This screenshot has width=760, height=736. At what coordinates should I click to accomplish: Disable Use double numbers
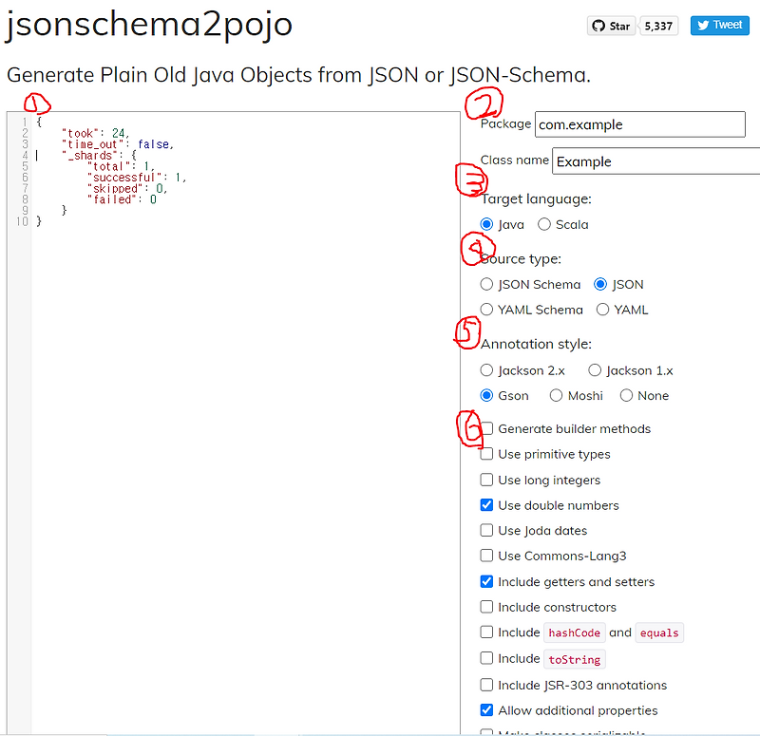coord(486,505)
